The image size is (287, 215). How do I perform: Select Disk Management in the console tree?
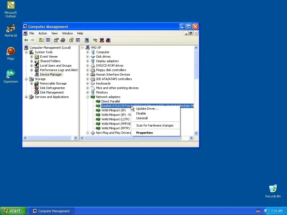point(52,92)
